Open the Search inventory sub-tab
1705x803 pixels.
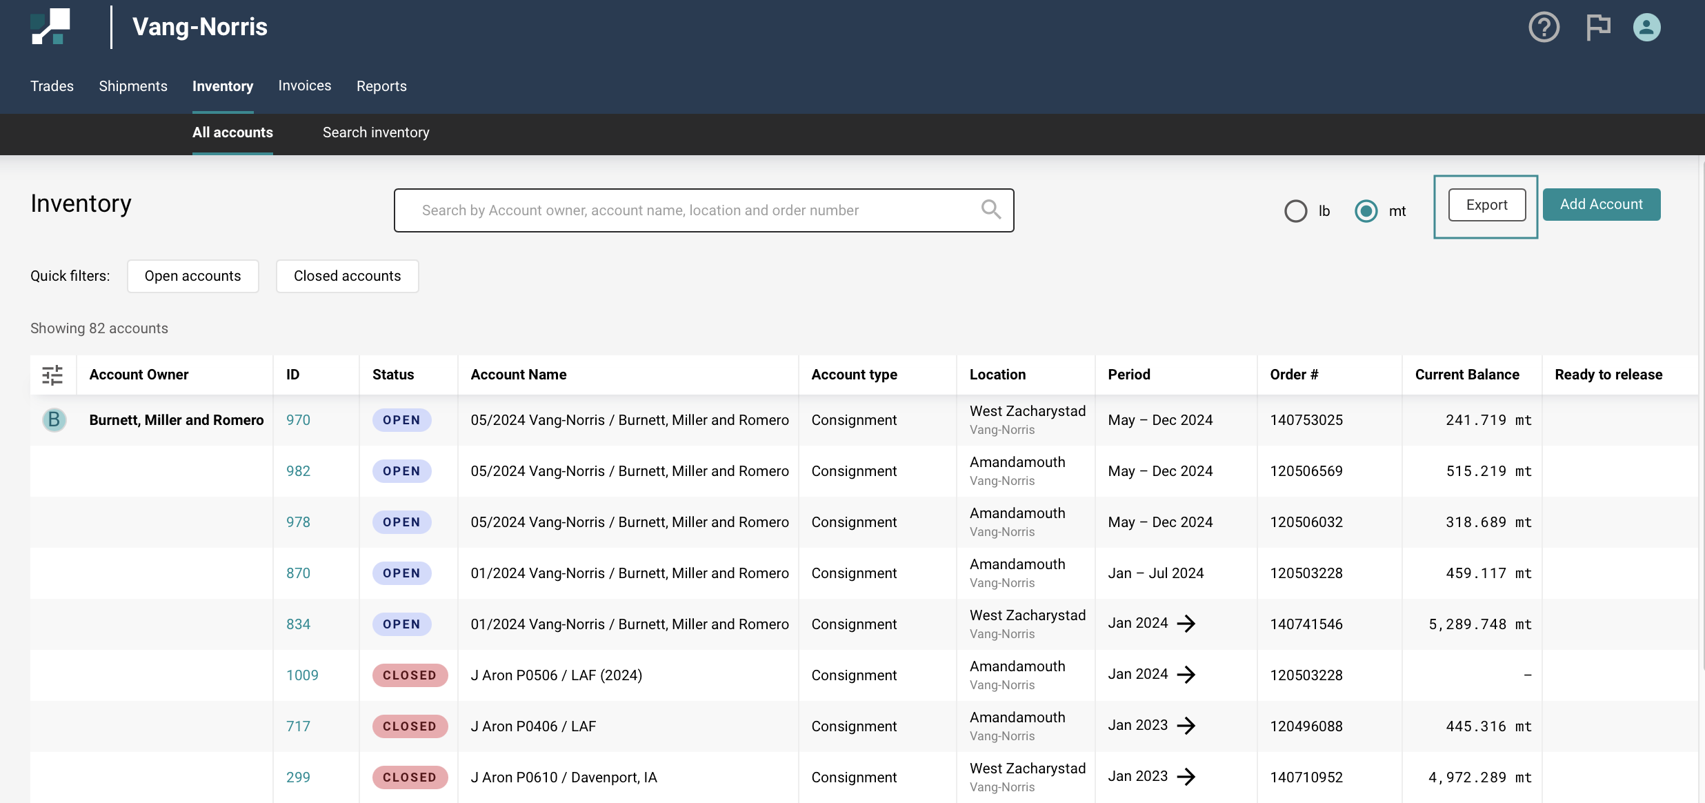376,132
